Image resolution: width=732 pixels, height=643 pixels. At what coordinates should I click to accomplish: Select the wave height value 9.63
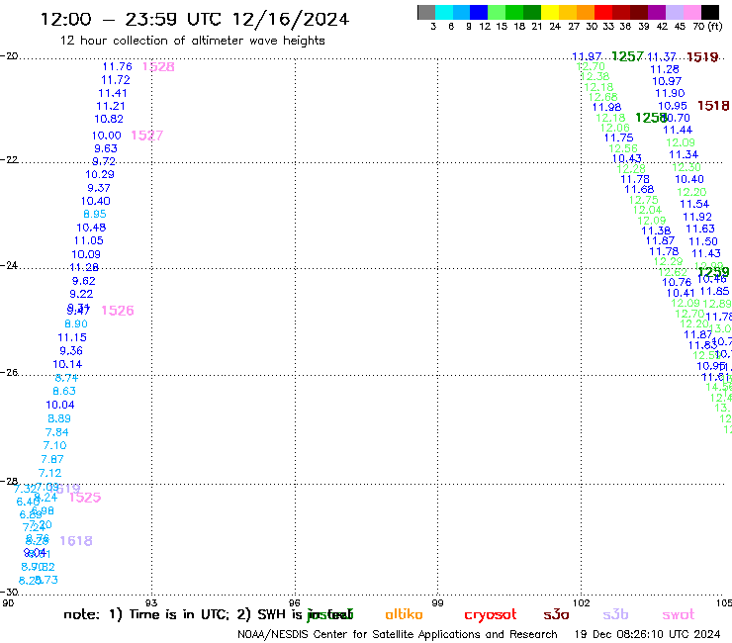(x=106, y=149)
